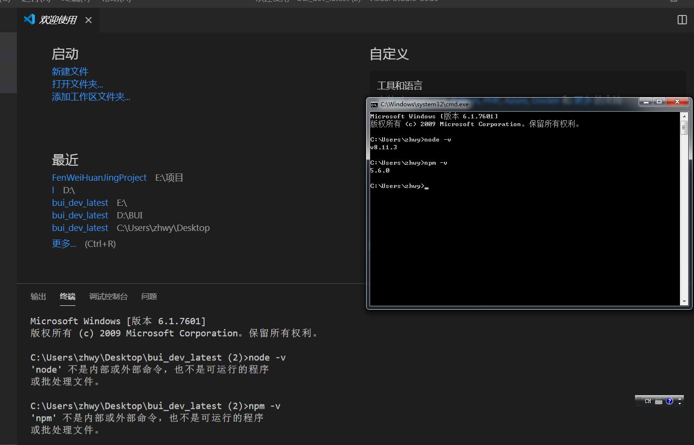This screenshot has height=445, width=694.
Task: Click the 'npm' 不是内部或外部命令 error line
Action: (147, 418)
